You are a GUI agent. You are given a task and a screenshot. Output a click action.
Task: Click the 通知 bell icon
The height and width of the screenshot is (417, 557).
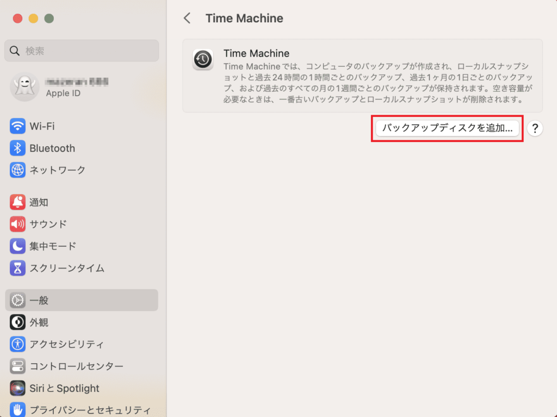[x=17, y=202]
